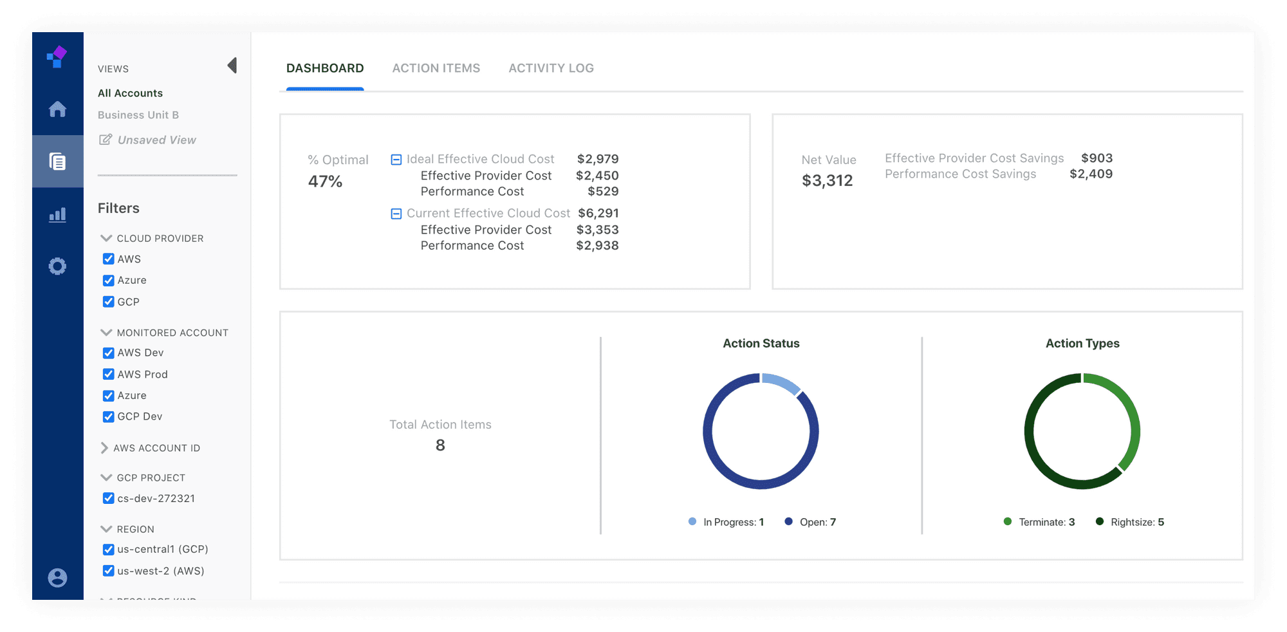Uncheck the us-west-2 (AWS) region checkbox
The height and width of the screenshot is (632, 1287).
click(x=108, y=571)
